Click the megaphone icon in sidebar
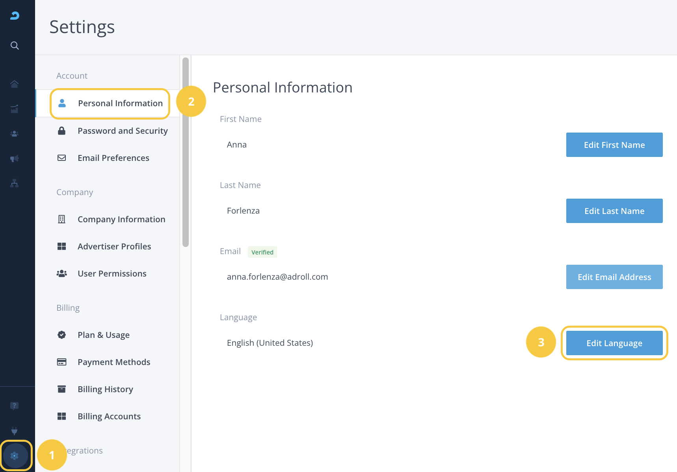Image resolution: width=677 pixels, height=472 pixels. coord(15,159)
